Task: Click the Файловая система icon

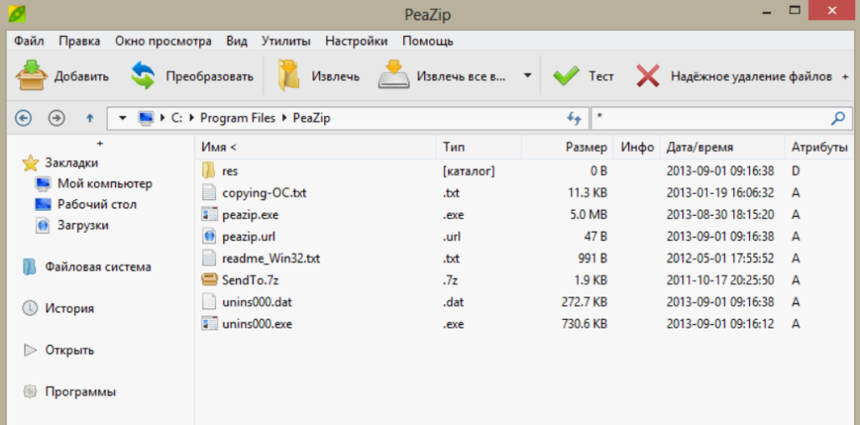Action: click(29, 267)
